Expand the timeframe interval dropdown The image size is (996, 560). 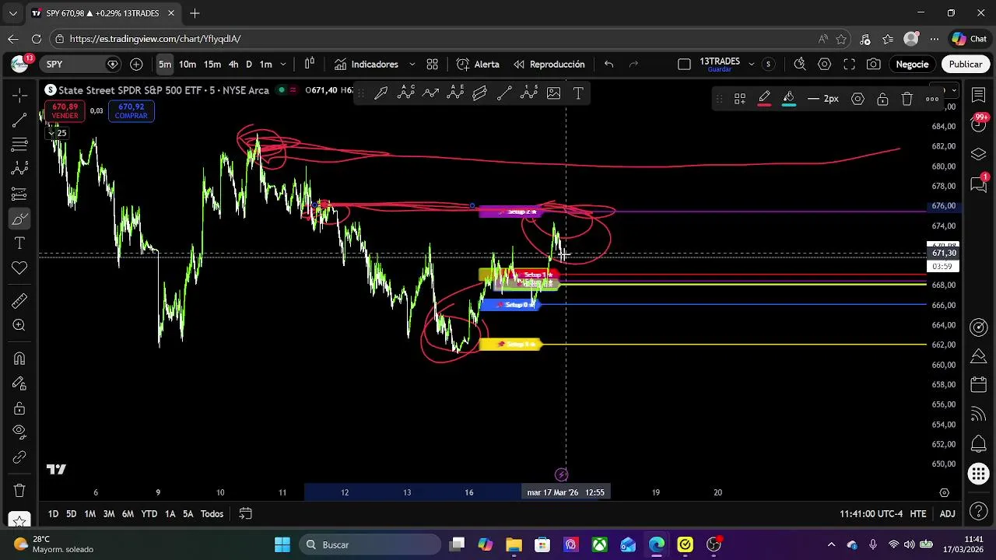[283, 65]
